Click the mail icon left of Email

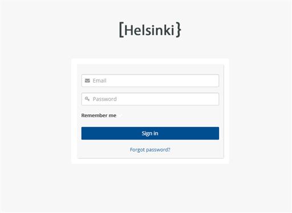87,81
